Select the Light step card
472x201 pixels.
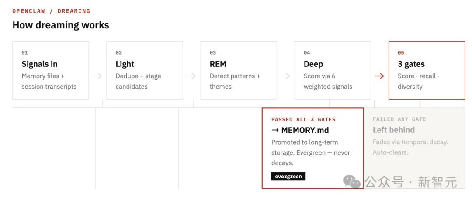(x=145, y=70)
